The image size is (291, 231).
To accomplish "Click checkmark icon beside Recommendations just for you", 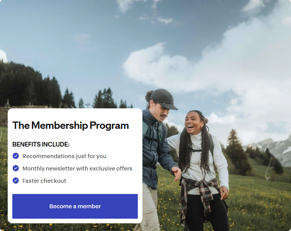I will pyautogui.click(x=16, y=156).
